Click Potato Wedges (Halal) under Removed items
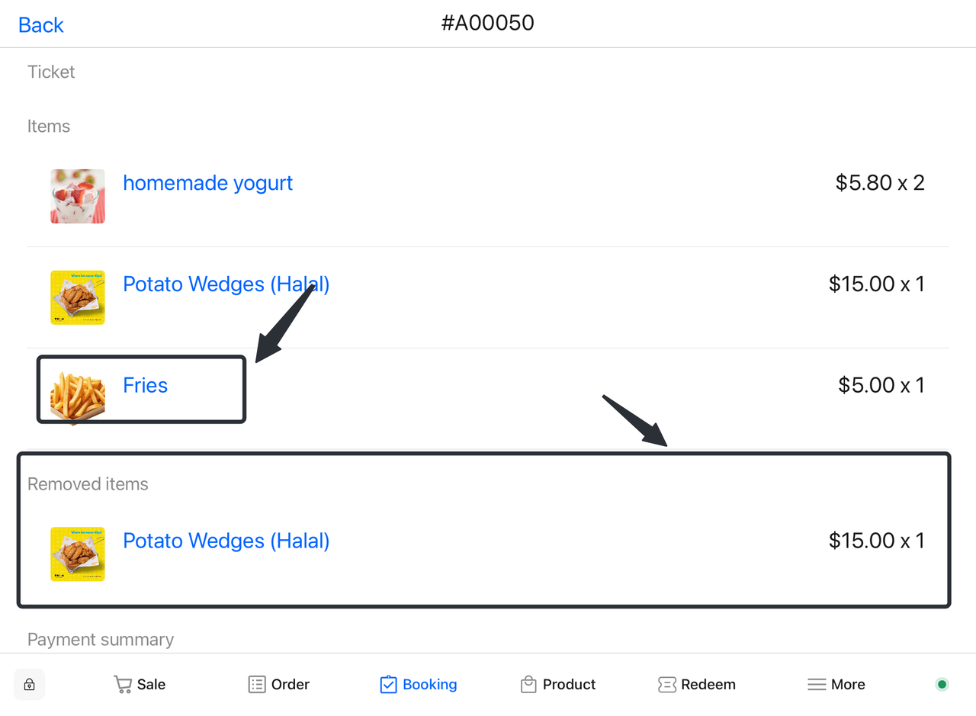This screenshot has width=976, height=716. [x=226, y=541]
